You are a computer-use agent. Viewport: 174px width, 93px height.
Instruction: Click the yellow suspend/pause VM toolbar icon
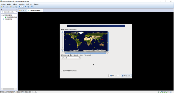tap(2, 7)
